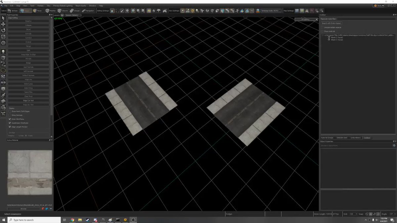Select the Foliage plant tool
397x223 pixels.
point(3,113)
